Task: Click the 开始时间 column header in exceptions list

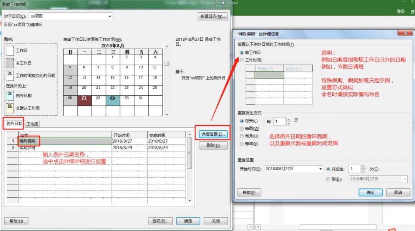Action: 129,135
